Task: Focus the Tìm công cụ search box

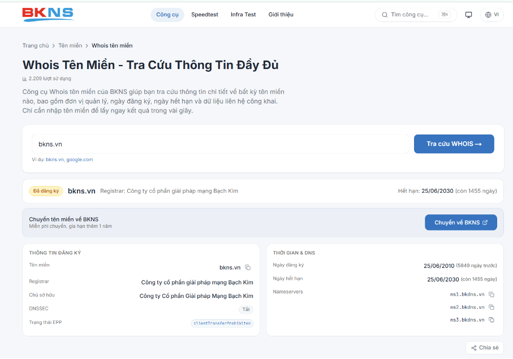Action: point(416,15)
